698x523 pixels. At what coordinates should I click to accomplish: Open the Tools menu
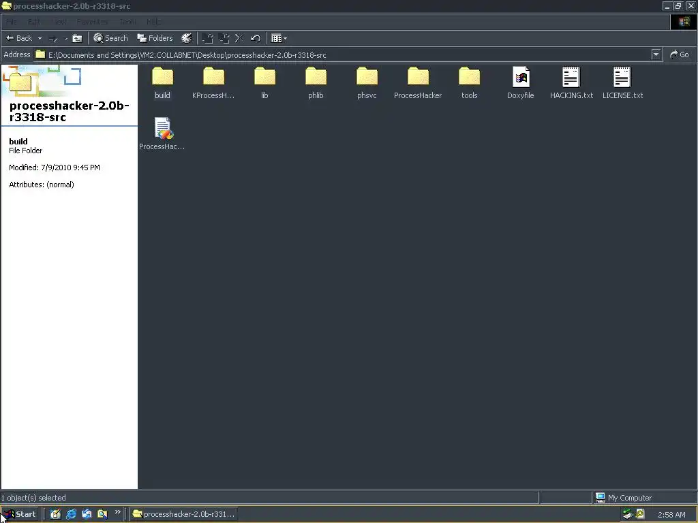tap(127, 22)
